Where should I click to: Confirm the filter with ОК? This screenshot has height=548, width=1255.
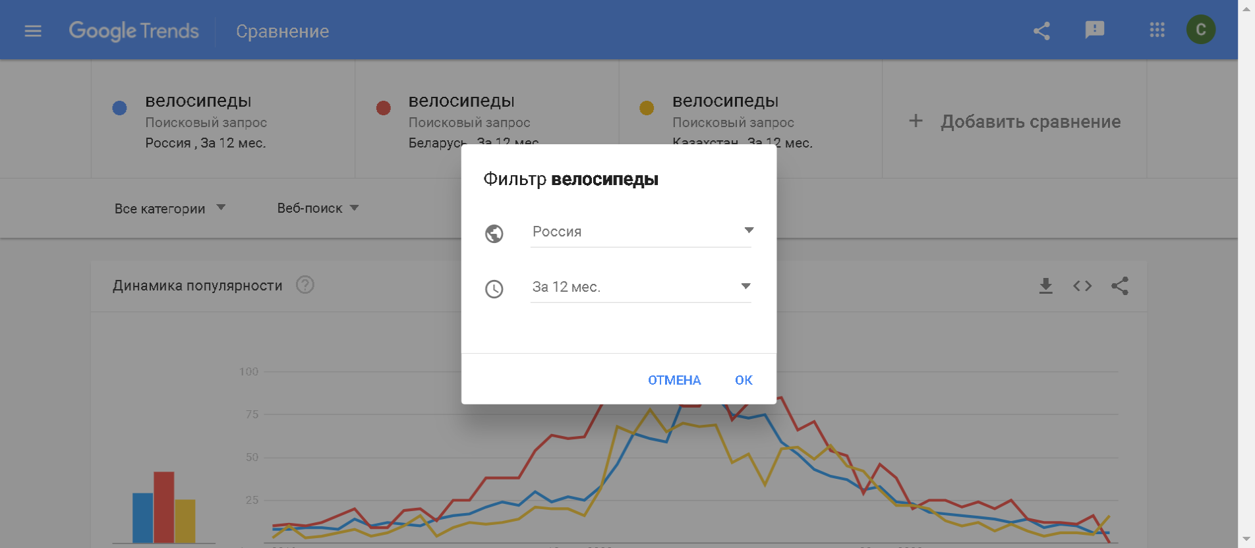(x=744, y=380)
